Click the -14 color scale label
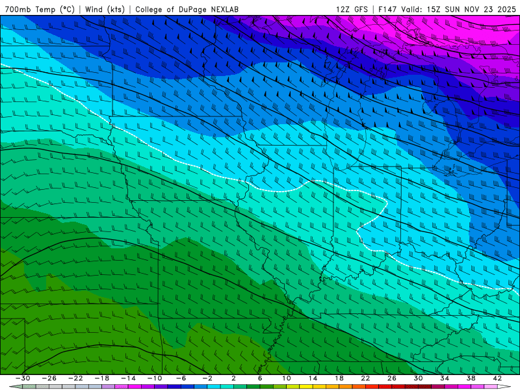520x390 pixels. [128, 378]
